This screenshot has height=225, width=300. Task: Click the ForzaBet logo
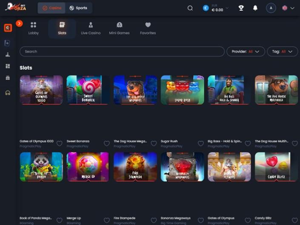pos(16,7)
